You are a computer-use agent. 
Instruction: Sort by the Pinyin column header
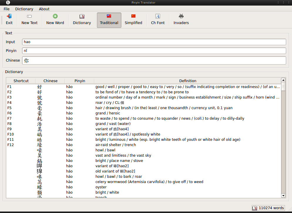coord(80,81)
